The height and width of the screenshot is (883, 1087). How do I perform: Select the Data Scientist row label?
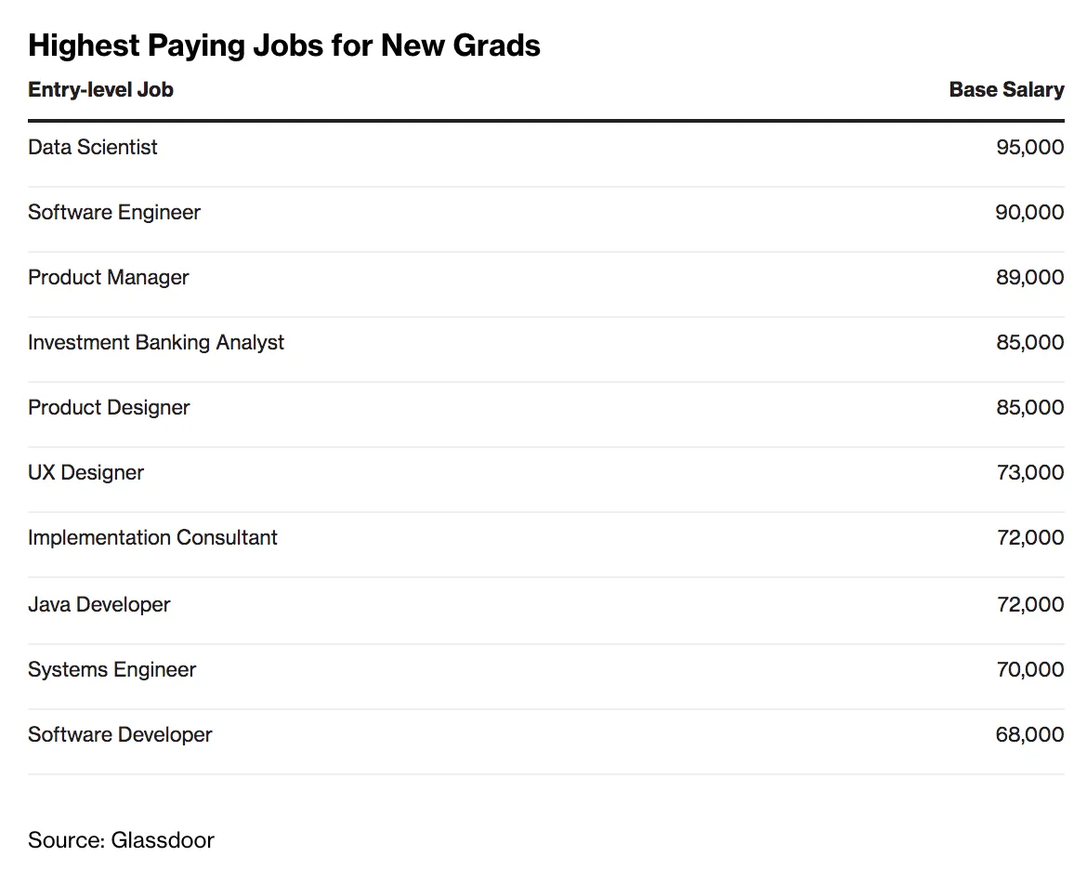click(93, 148)
